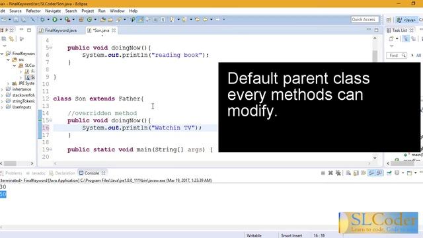The width and height of the screenshot is (423, 238).
Task: Click the editor vertical scrollbar thumb
Action: pyautogui.click(x=375, y=56)
